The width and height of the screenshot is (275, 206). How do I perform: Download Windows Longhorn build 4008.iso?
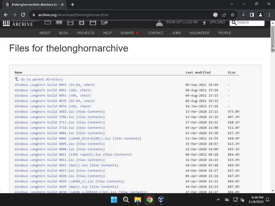tap(44, 149)
